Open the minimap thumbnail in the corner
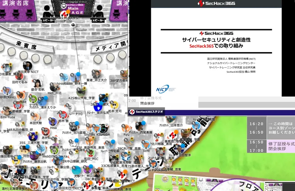295x191 pixels. (274, 187)
